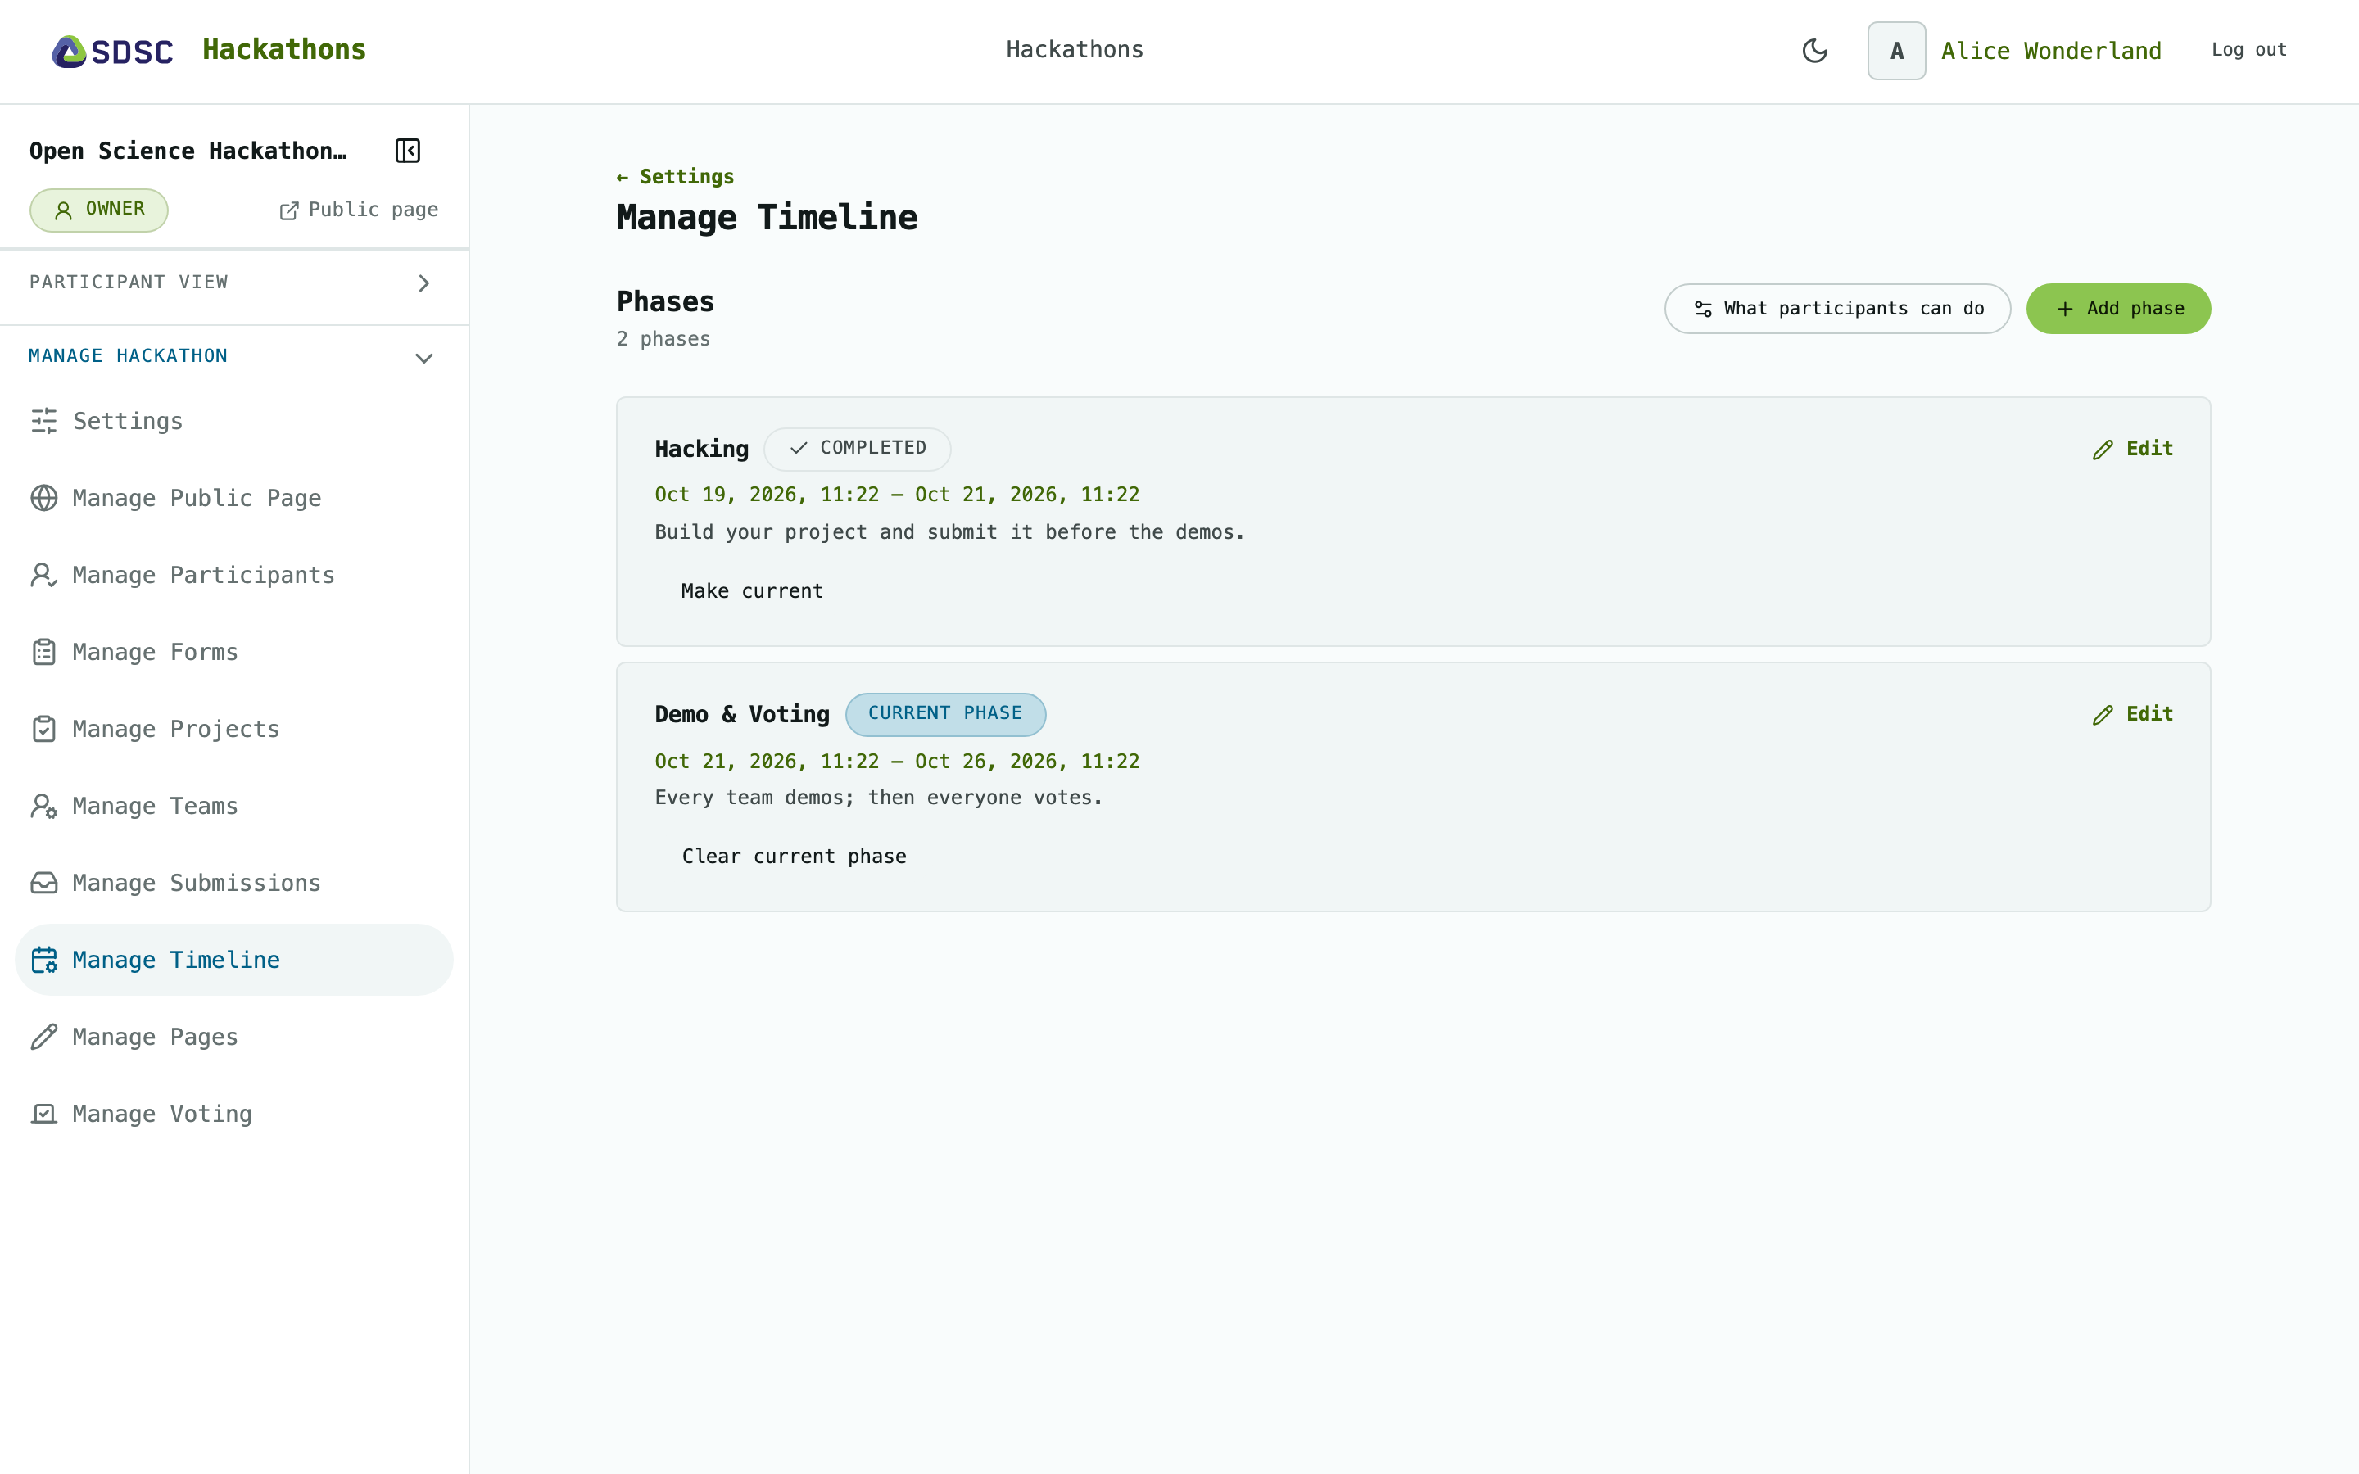Click the Manage Teams user-gear icon

coord(44,807)
